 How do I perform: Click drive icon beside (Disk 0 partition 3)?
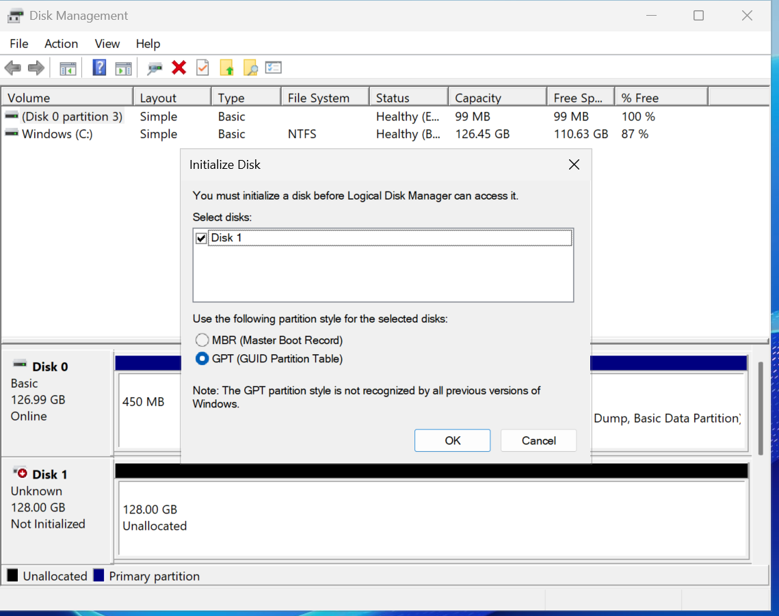12,116
